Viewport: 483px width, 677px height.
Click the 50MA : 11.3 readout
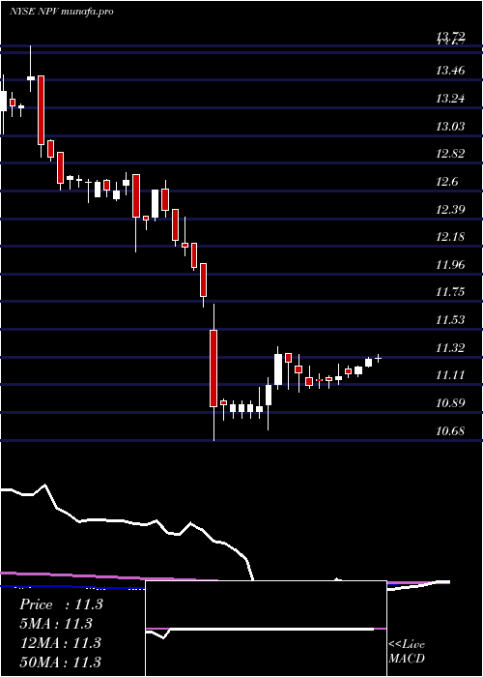60,662
